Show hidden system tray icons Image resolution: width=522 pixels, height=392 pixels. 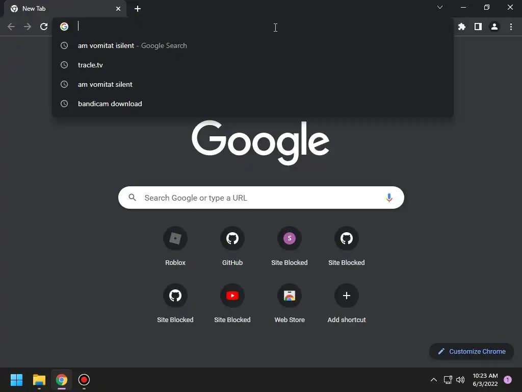pos(434,380)
